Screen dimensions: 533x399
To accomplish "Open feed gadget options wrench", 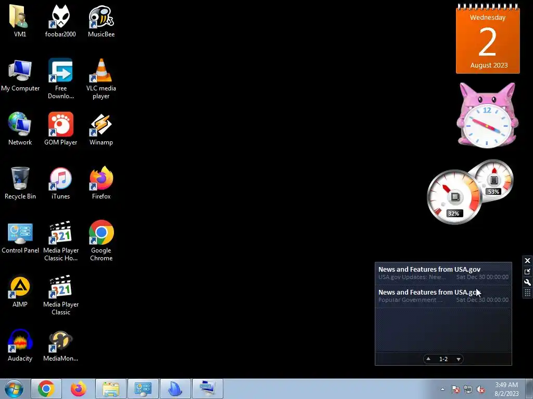I will (528, 282).
